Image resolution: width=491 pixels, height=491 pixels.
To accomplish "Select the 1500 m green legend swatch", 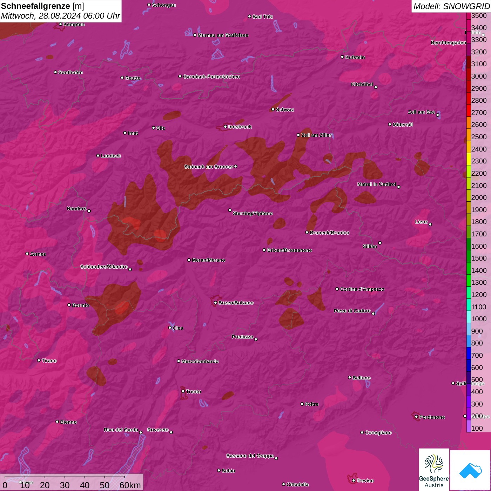I will point(468,256).
